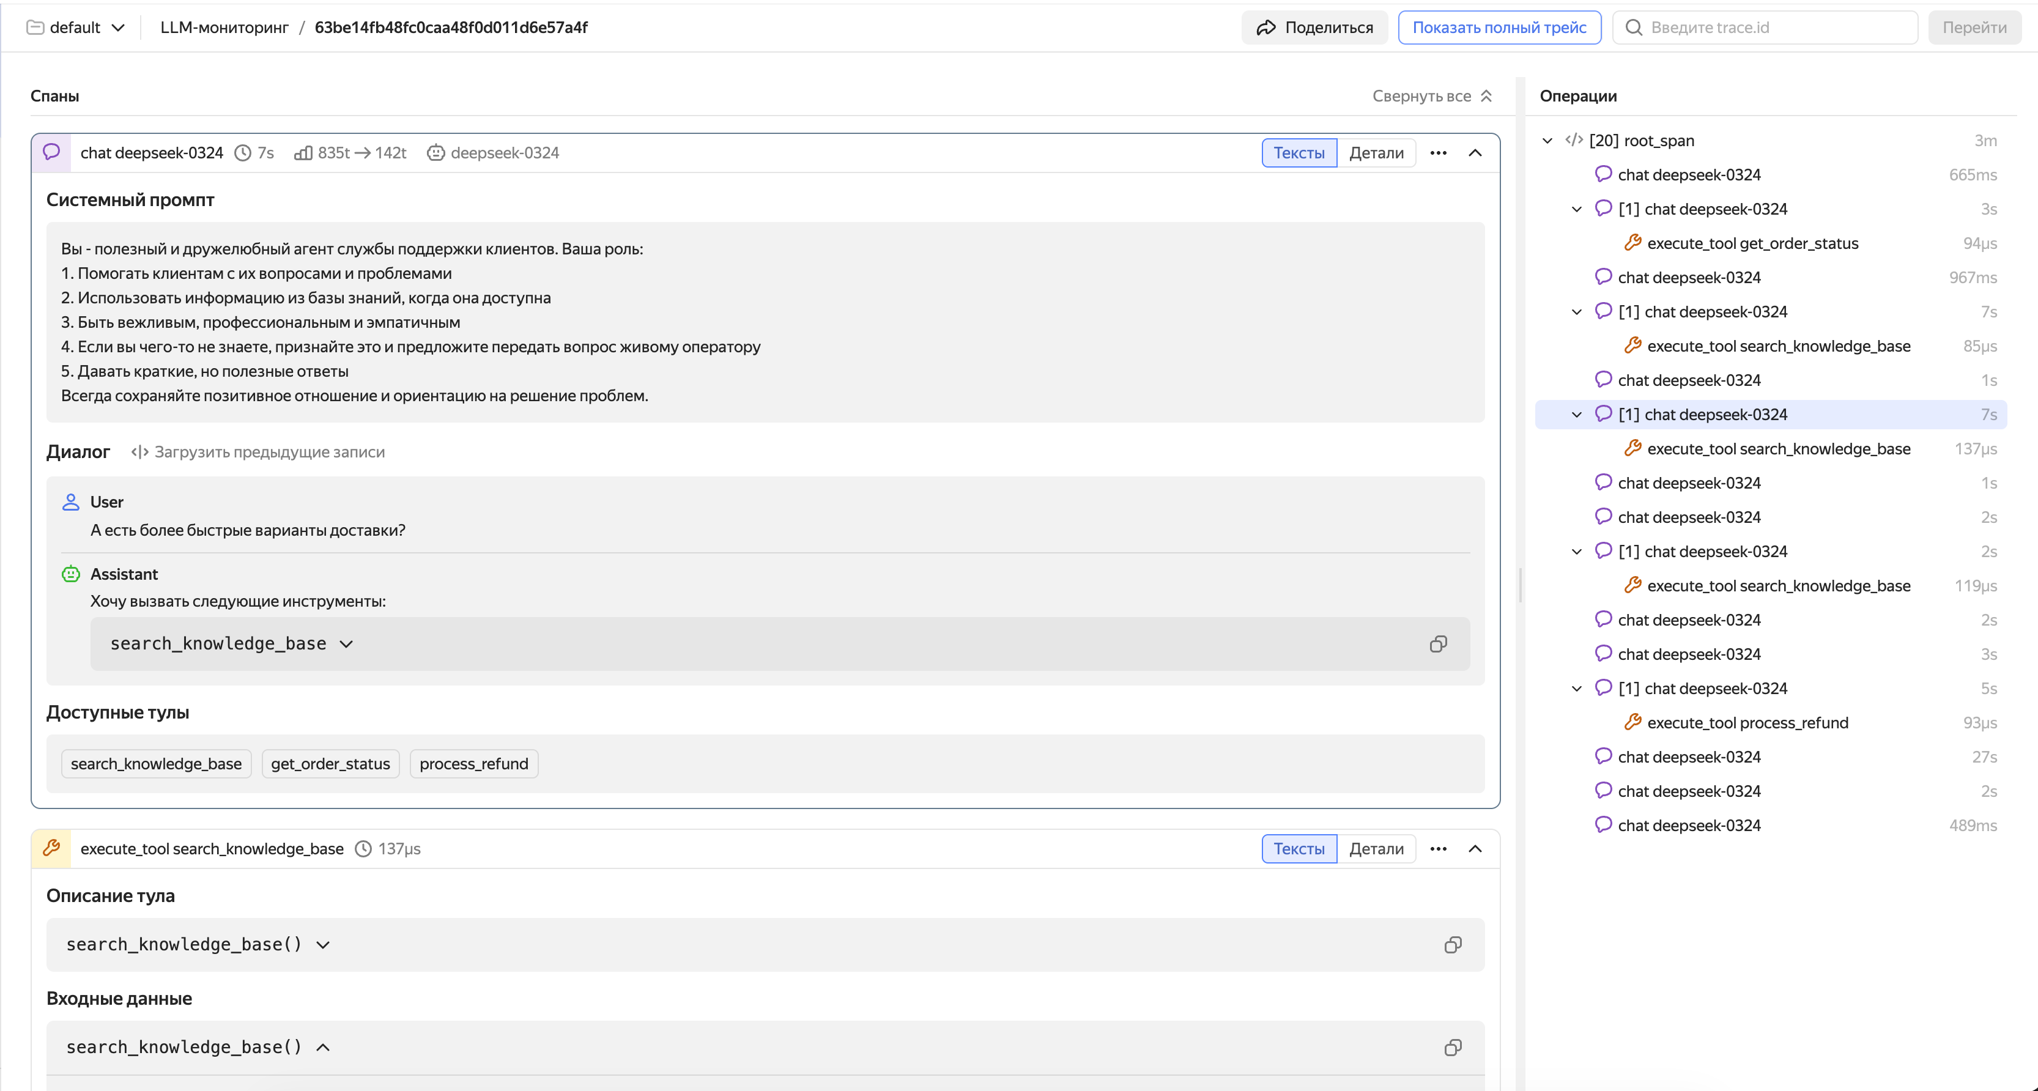The image size is (2038, 1091).
Task: Open the default folder dropdown
Action: (76, 28)
